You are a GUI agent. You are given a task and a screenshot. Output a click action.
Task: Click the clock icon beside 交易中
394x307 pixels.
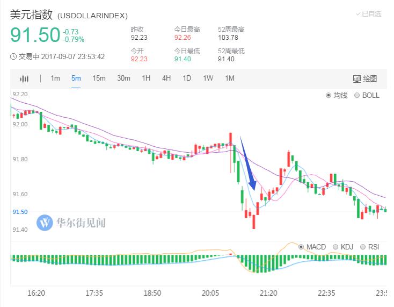click(13, 56)
